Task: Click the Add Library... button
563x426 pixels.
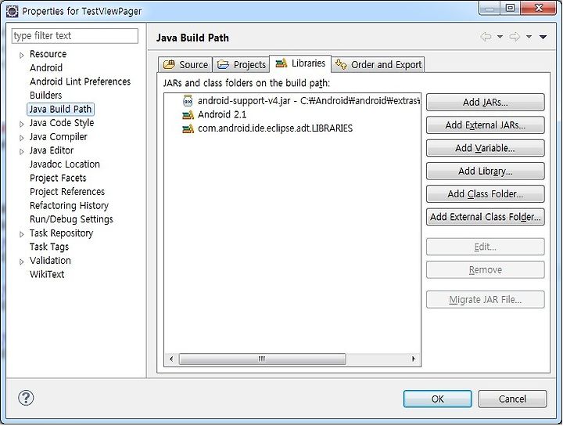Action: pos(485,171)
